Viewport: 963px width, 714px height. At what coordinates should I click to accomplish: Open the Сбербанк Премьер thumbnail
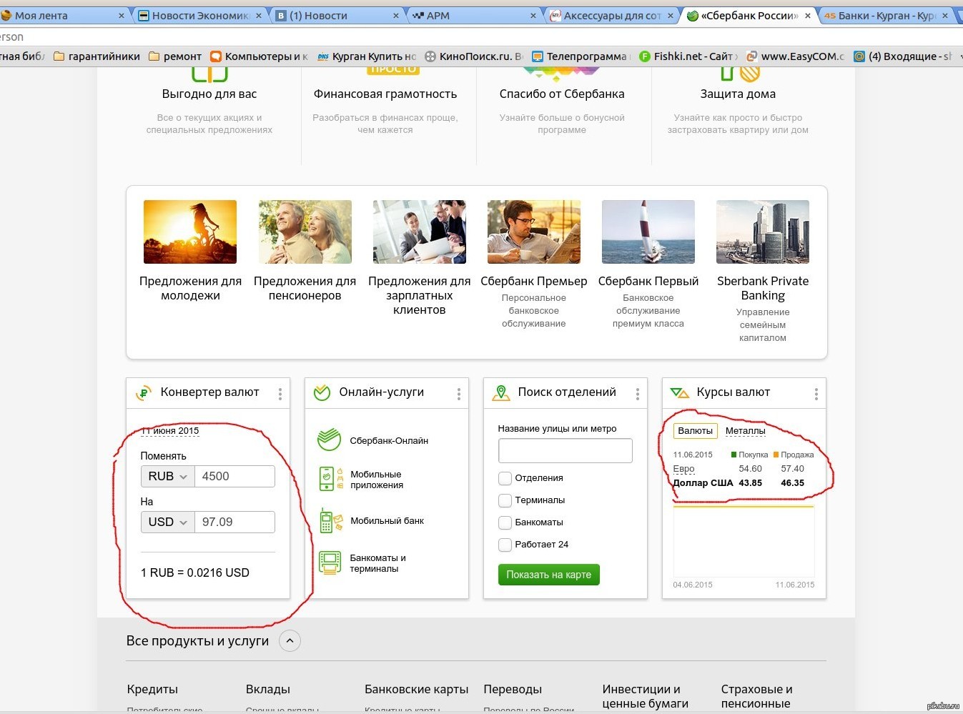(534, 232)
